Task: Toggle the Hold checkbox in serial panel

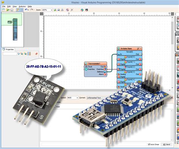Action: [55, 107]
